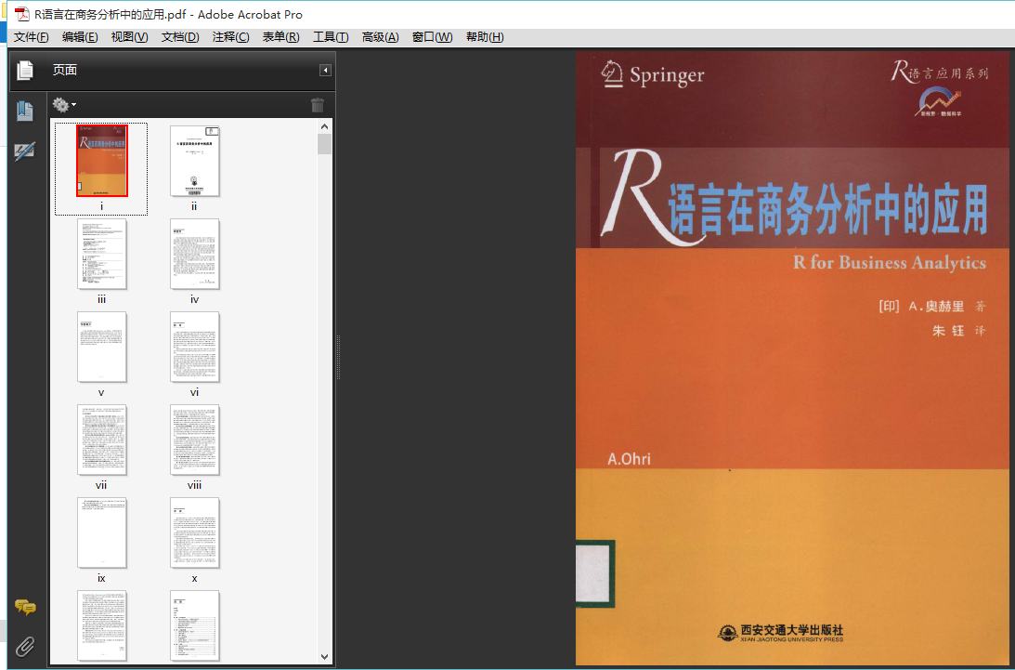
Task: Click thumbnail panel scroll-down arrow
Action: 324,656
